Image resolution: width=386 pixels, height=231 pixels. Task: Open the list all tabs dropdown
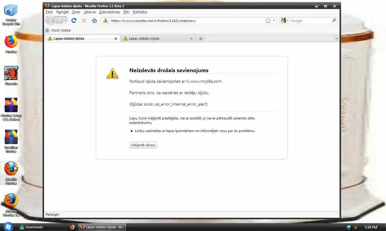(337, 38)
